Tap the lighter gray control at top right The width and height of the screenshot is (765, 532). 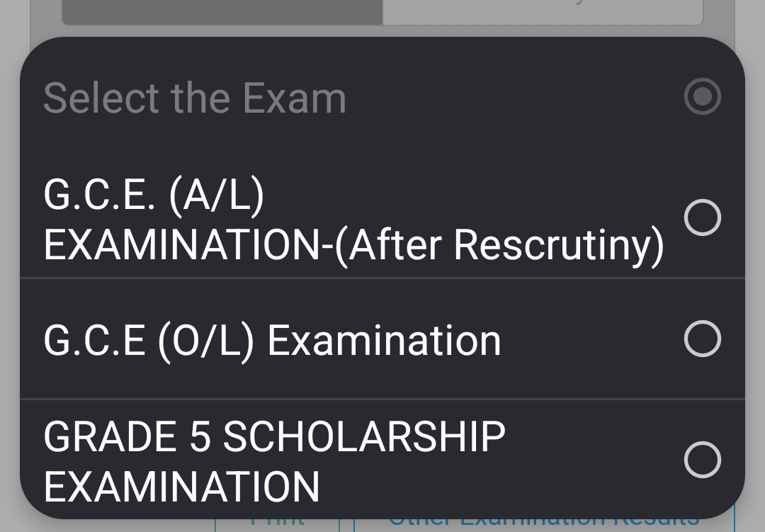click(542, 10)
